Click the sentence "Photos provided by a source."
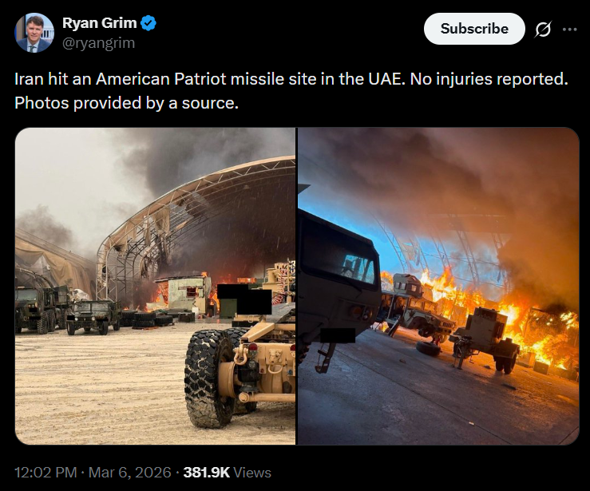Screen dimensions: 590x491 (x=126, y=103)
